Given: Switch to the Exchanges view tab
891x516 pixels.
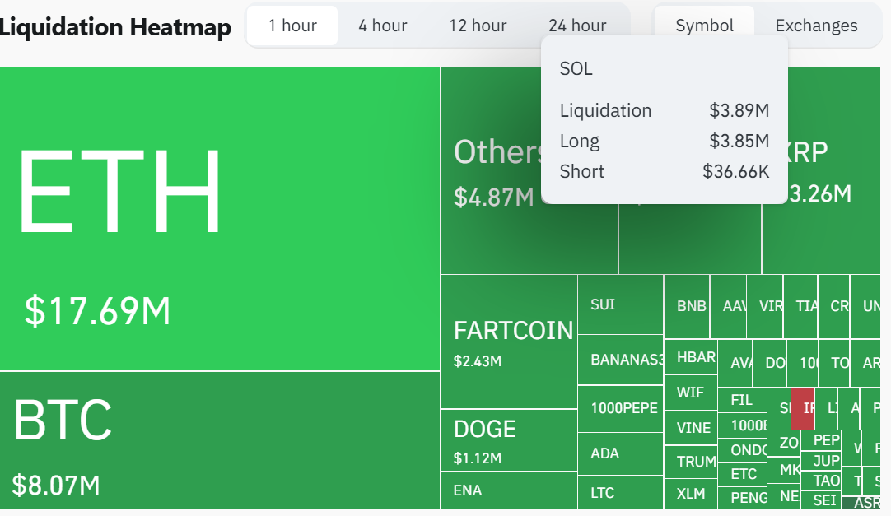Looking at the screenshot, I should point(816,26).
